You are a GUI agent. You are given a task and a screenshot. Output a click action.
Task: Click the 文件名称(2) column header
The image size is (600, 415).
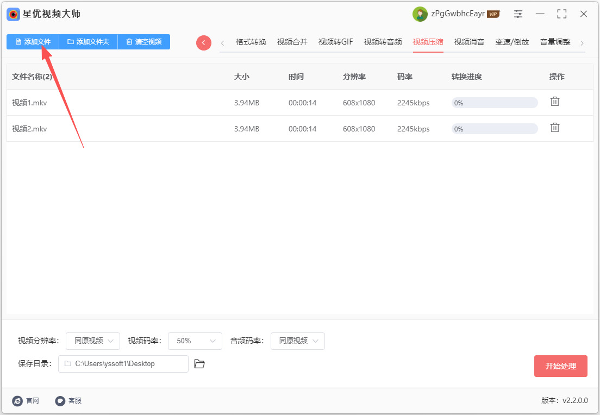point(32,77)
